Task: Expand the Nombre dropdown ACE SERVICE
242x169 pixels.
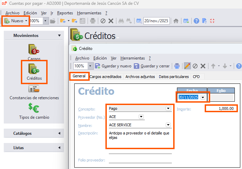Action: coord(168,125)
